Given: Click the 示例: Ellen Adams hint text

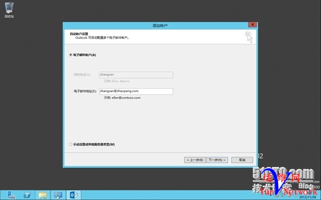Looking at the screenshot, I should click(x=117, y=81).
